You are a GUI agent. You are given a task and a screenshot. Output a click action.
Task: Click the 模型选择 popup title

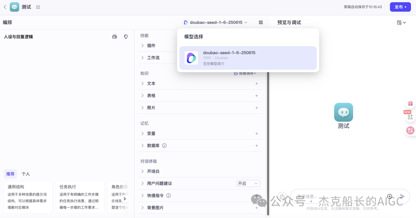[194, 37]
